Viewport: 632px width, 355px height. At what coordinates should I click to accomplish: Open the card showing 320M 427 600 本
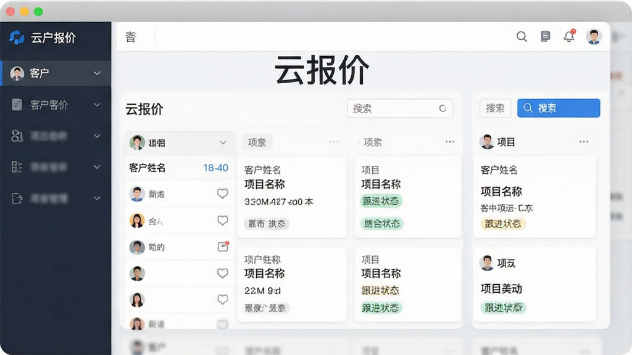[x=292, y=197]
